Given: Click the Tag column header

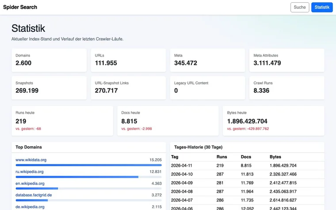Looking at the screenshot, I should point(175,157).
